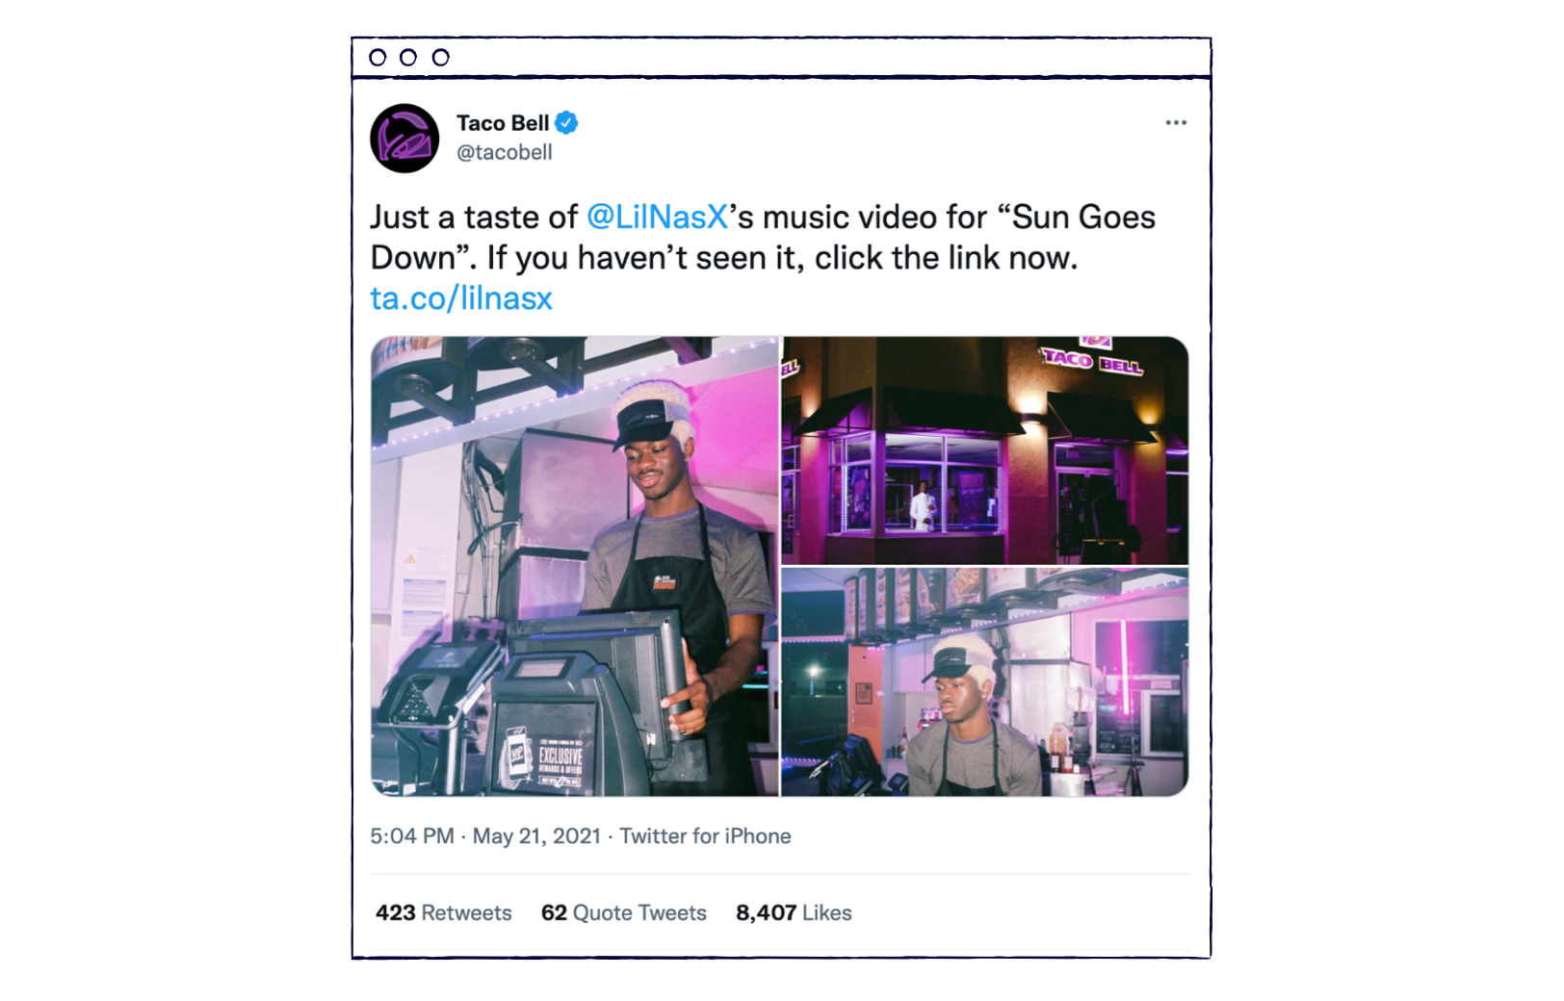This screenshot has width=1564, height=1001.
Task: Click the first circle in the window title bar
Action: point(378,58)
